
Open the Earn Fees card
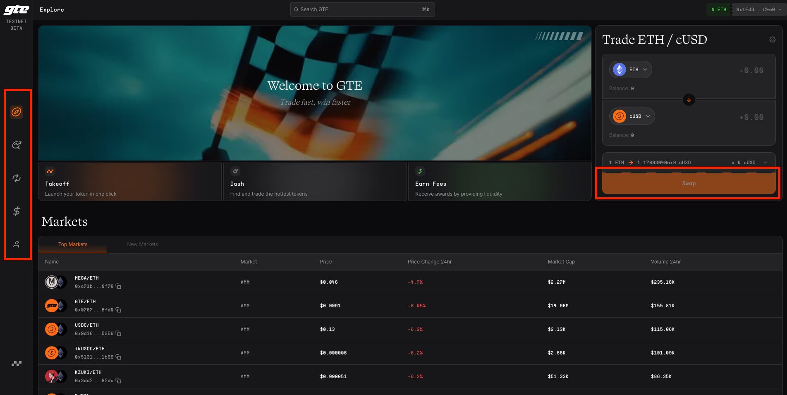500,182
